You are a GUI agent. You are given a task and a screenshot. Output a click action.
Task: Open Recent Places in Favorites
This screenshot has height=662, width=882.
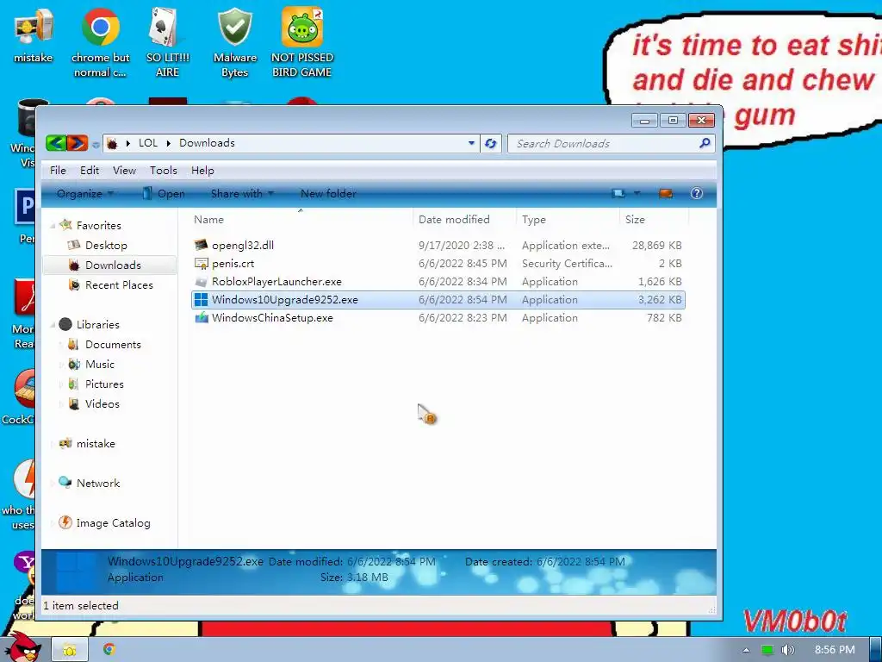tap(119, 285)
